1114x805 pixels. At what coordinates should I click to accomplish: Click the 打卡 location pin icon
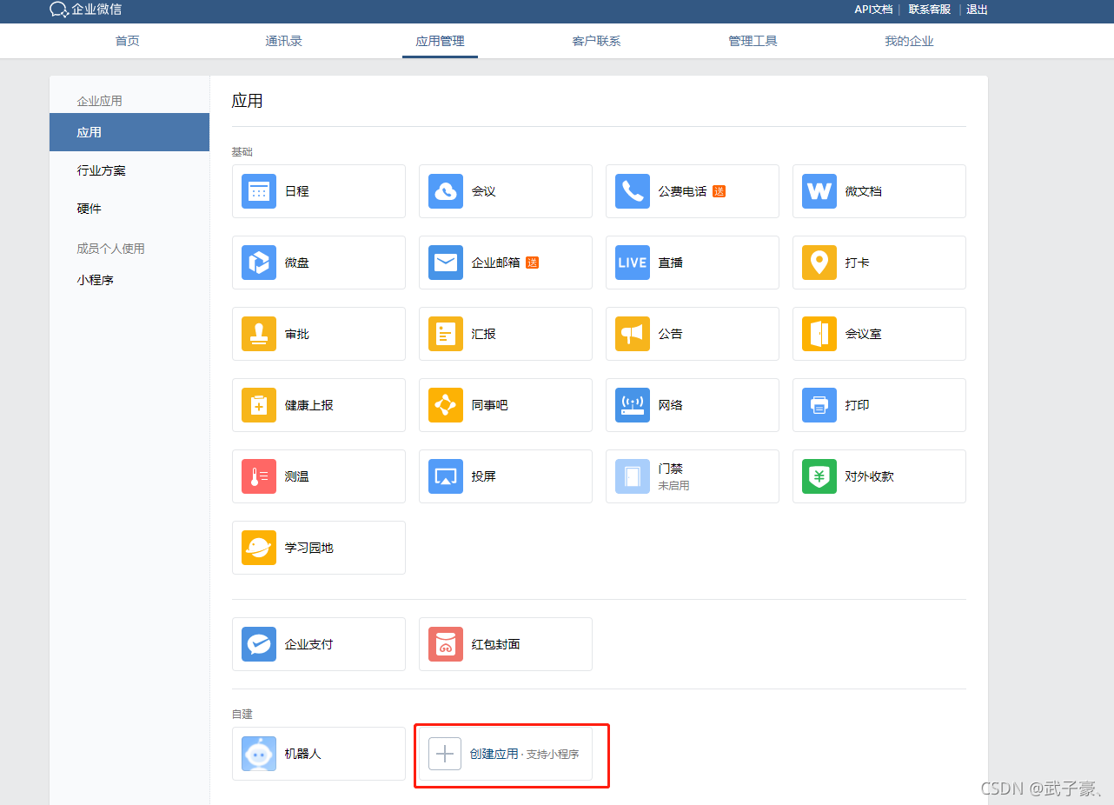(819, 263)
